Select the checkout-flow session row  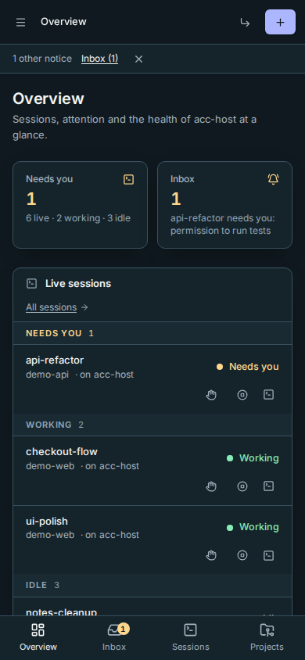[x=152, y=471]
